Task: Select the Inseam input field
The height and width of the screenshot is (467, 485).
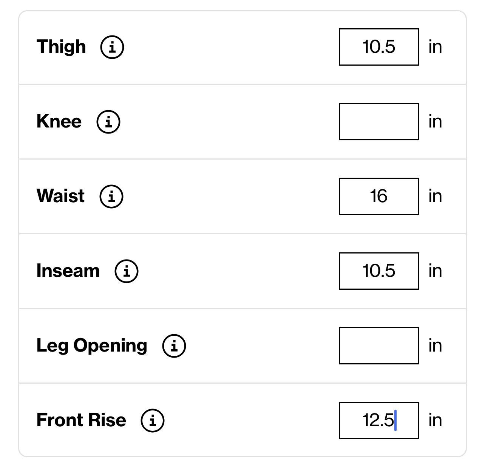Action: [379, 271]
